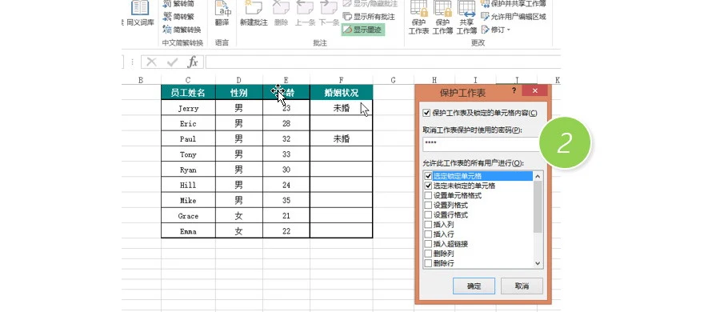Open the 修订 dropdown menu
This screenshot has height=312, width=720.
(496, 30)
